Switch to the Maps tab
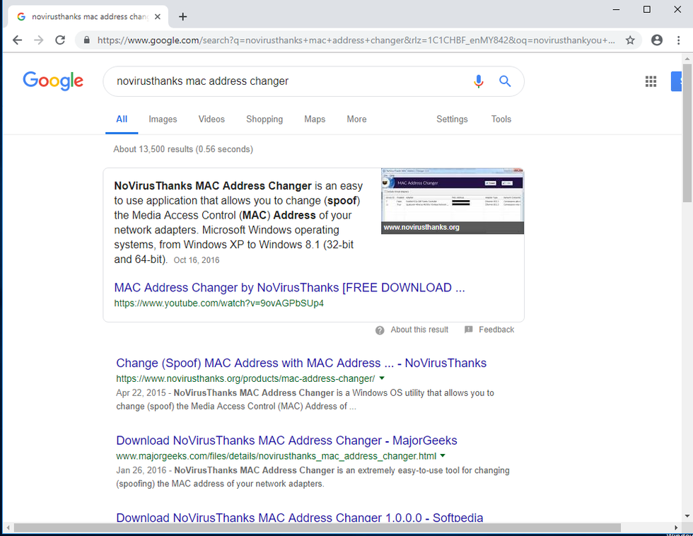The height and width of the screenshot is (536, 693). pyautogui.click(x=315, y=120)
